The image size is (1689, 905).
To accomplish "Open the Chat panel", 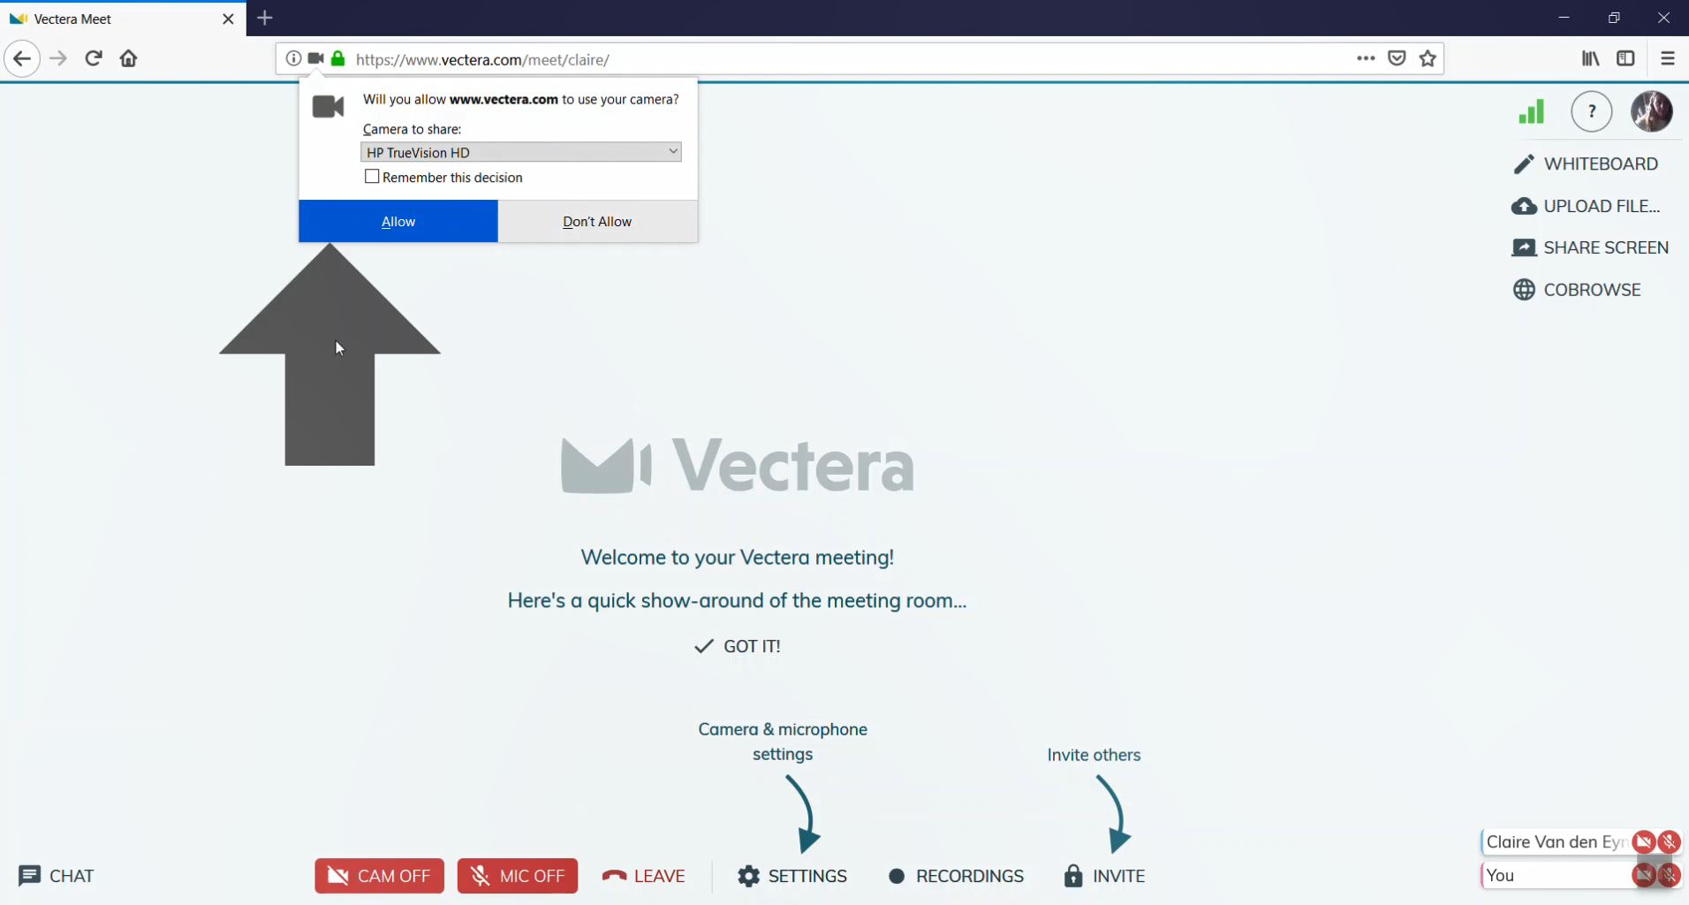I will click(x=56, y=876).
